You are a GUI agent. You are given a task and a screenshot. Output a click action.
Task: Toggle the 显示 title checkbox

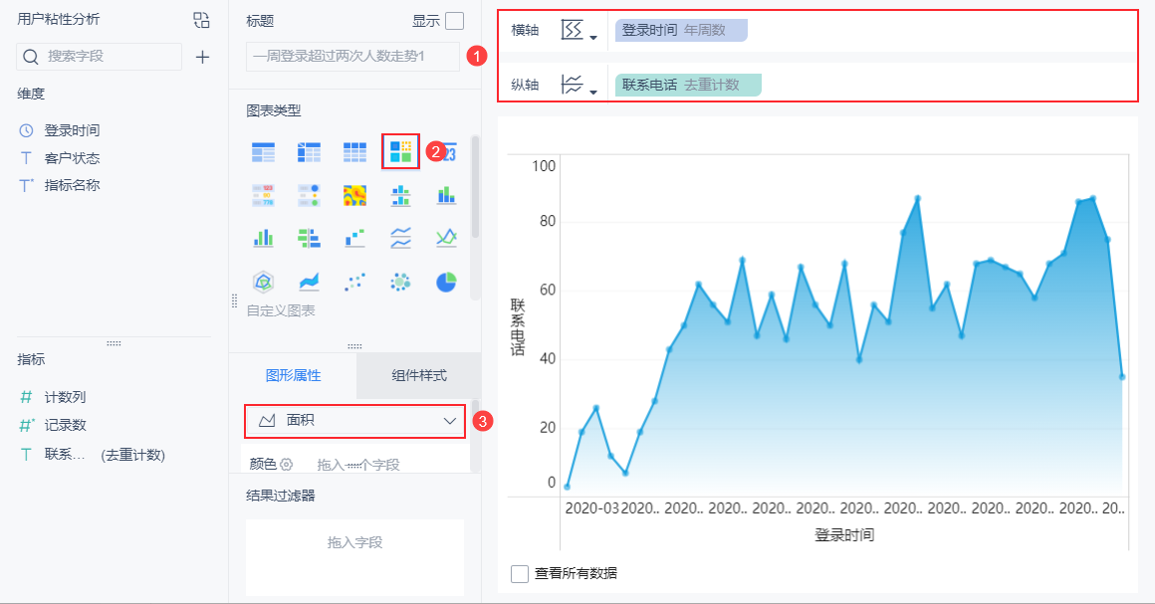[455, 21]
